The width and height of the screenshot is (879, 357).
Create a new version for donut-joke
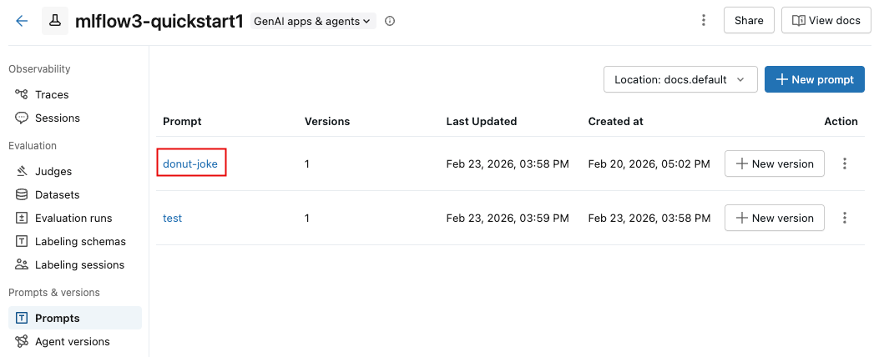[774, 164]
